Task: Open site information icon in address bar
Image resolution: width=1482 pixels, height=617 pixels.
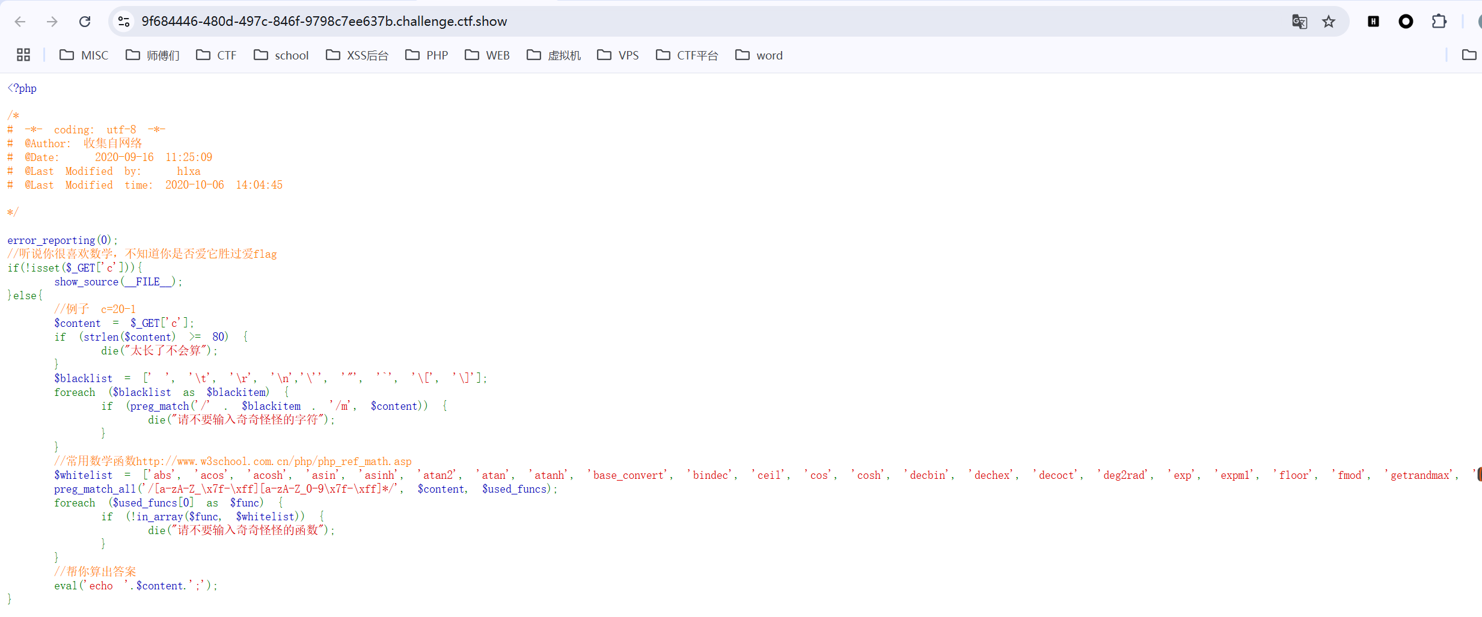Action: tap(124, 22)
